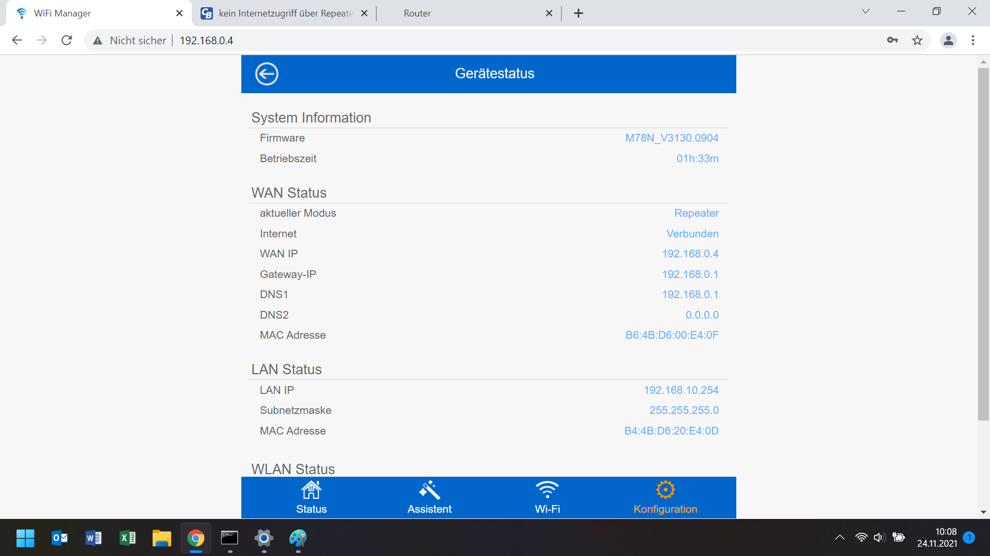The image size is (990, 556).
Task: Close the WiFi Manager tab
Action: pyautogui.click(x=179, y=13)
